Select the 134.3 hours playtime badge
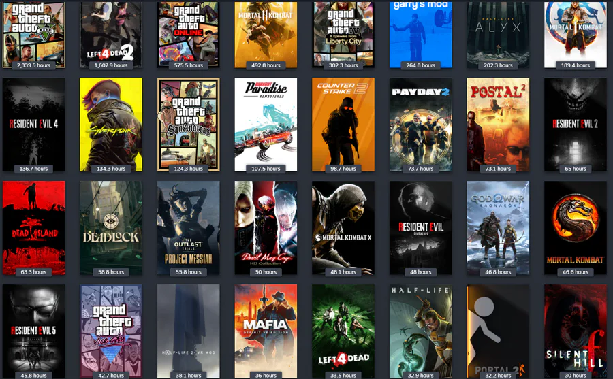This screenshot has height=379, width=613. 111,169
